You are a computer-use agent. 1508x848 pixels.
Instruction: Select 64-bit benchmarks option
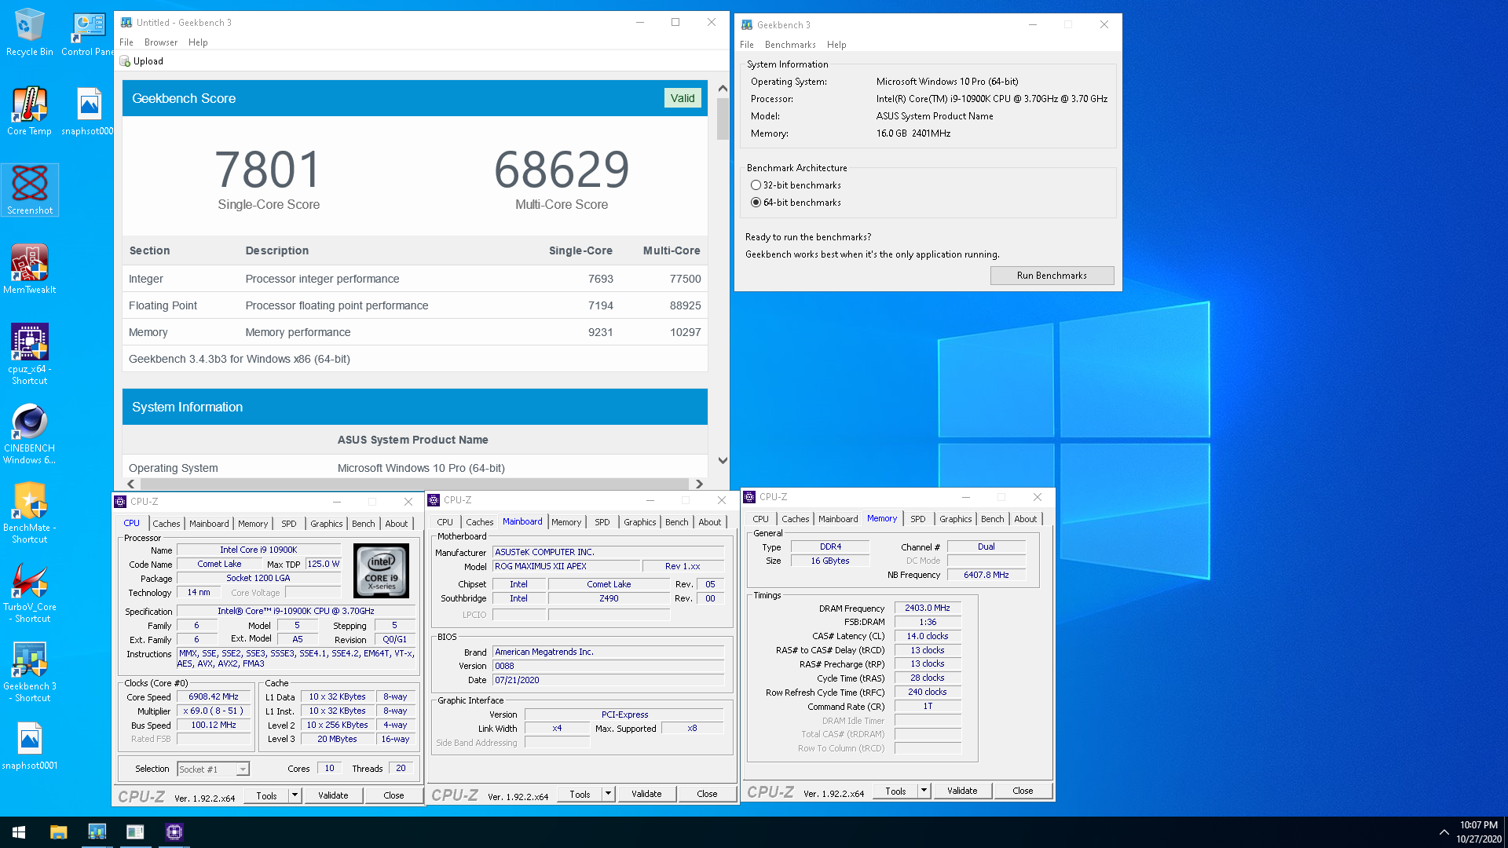[756, 203]
